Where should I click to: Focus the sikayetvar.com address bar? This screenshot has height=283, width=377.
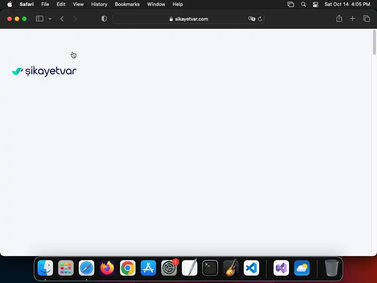tap(188, 19)
